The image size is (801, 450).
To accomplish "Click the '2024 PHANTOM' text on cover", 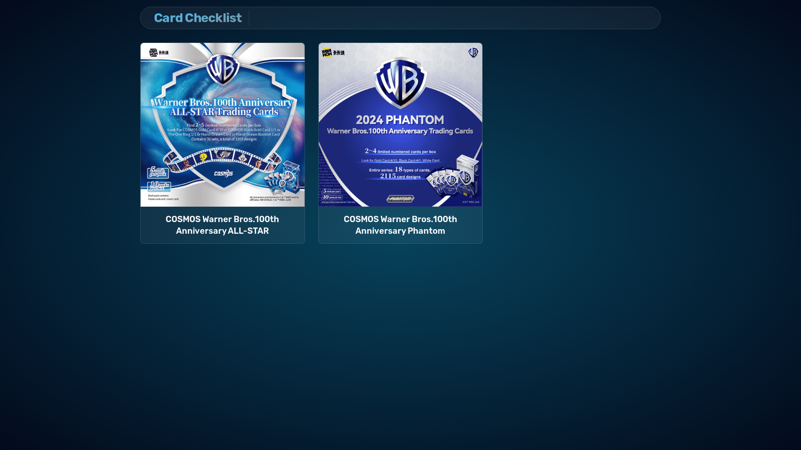I will point(400,120).
